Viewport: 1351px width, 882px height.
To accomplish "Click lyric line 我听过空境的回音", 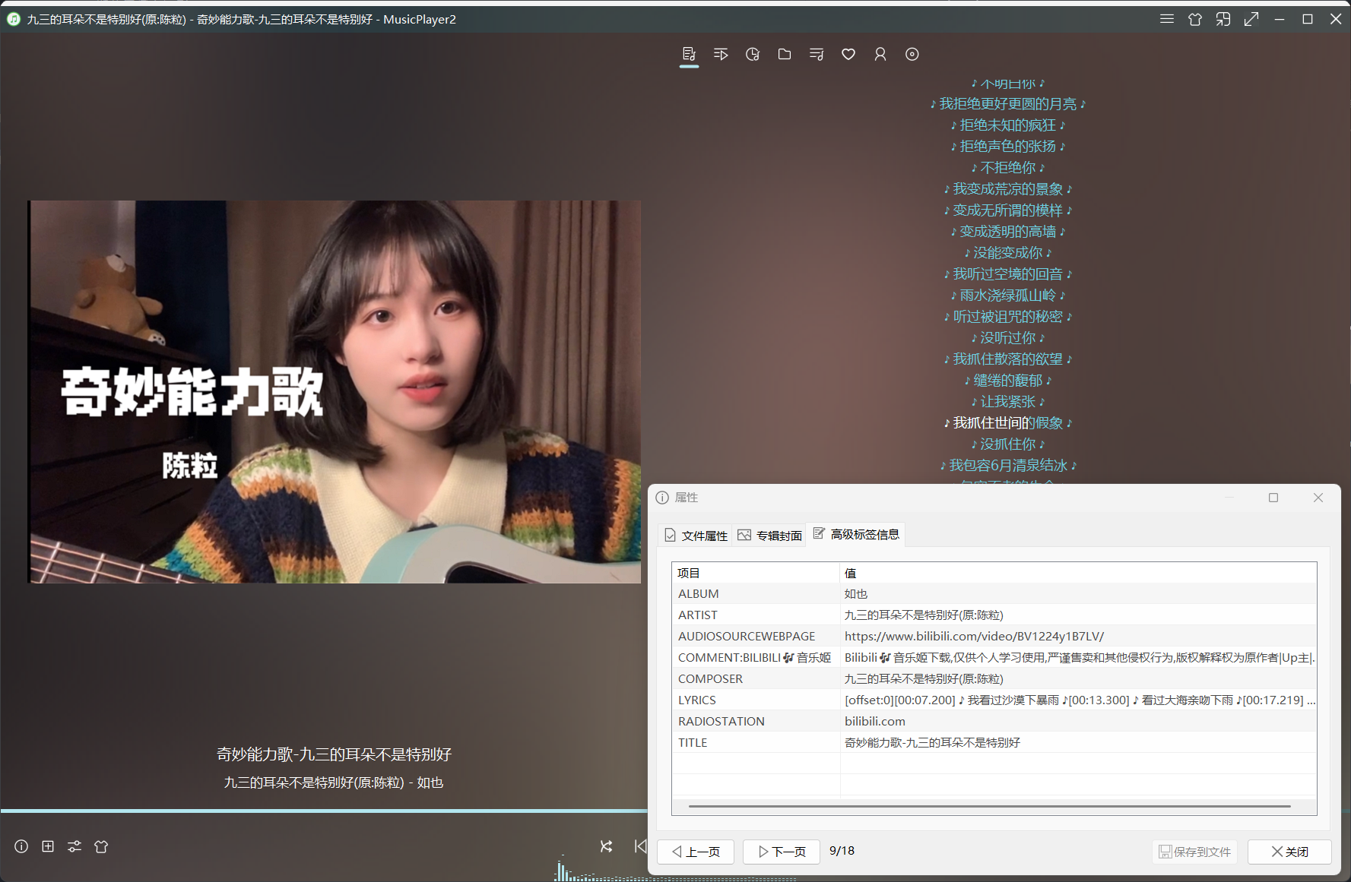I will (x=1008, y=273).
